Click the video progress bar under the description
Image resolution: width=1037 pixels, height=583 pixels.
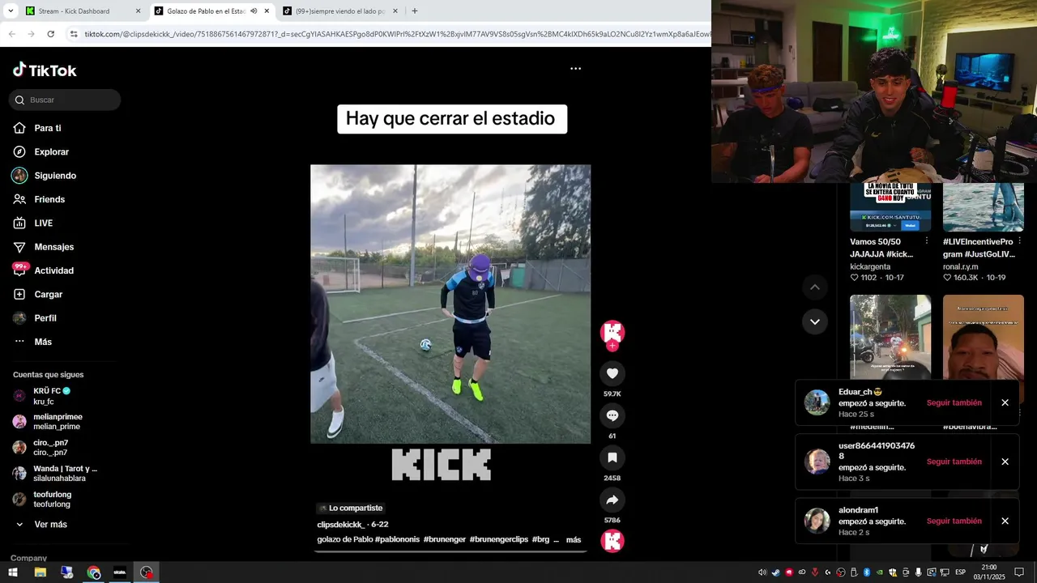click(x=450, y=551)
